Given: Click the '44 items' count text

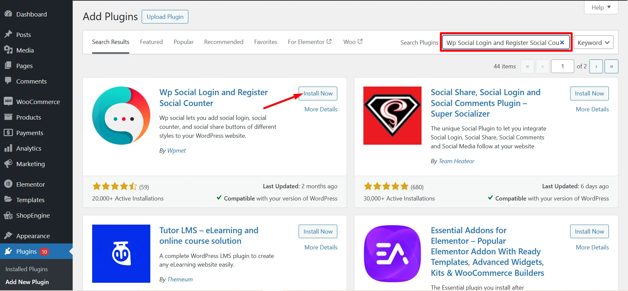Looking at the screenshot, I should [504, 66].
